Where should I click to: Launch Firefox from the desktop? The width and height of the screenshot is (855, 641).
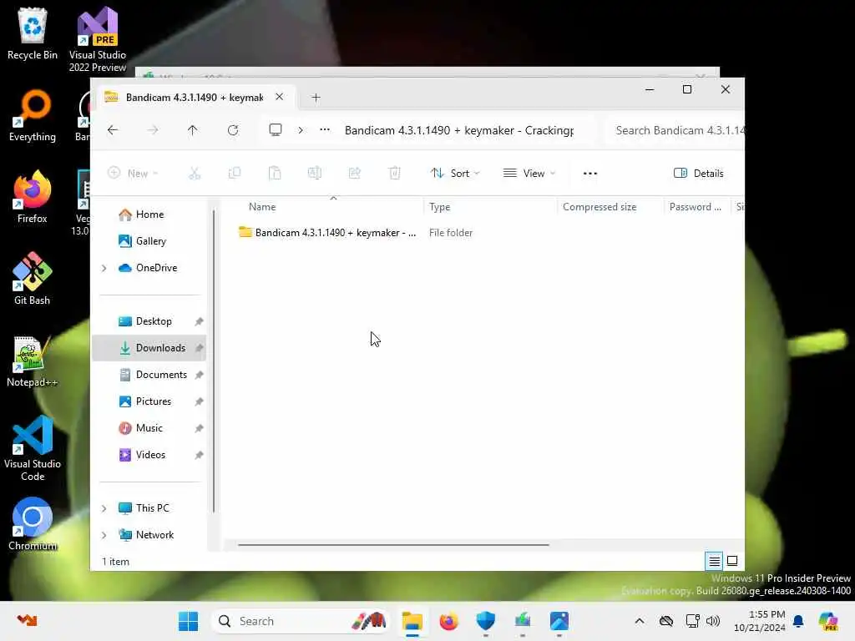(x=33, y=197)
